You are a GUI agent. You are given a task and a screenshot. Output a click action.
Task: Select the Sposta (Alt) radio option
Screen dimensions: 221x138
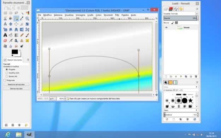coord(7,76)
